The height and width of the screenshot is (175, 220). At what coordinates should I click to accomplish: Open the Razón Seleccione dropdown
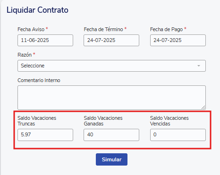pyautogui.click(x=111, y=66)
